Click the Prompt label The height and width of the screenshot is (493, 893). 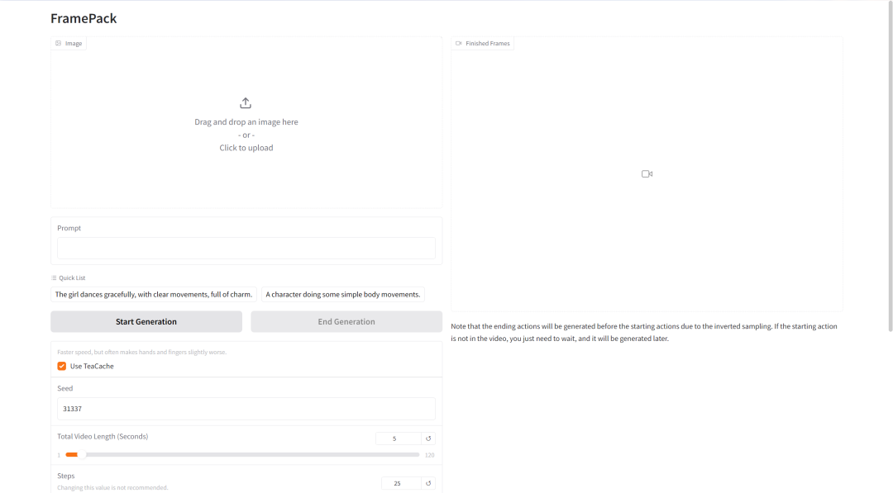(69, 228)
